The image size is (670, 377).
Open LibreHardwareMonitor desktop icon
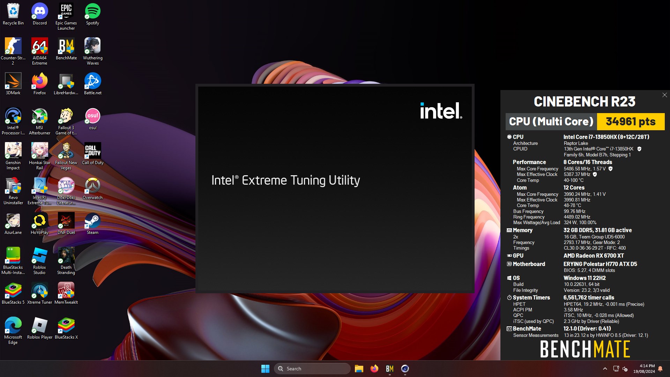(66, 84)
